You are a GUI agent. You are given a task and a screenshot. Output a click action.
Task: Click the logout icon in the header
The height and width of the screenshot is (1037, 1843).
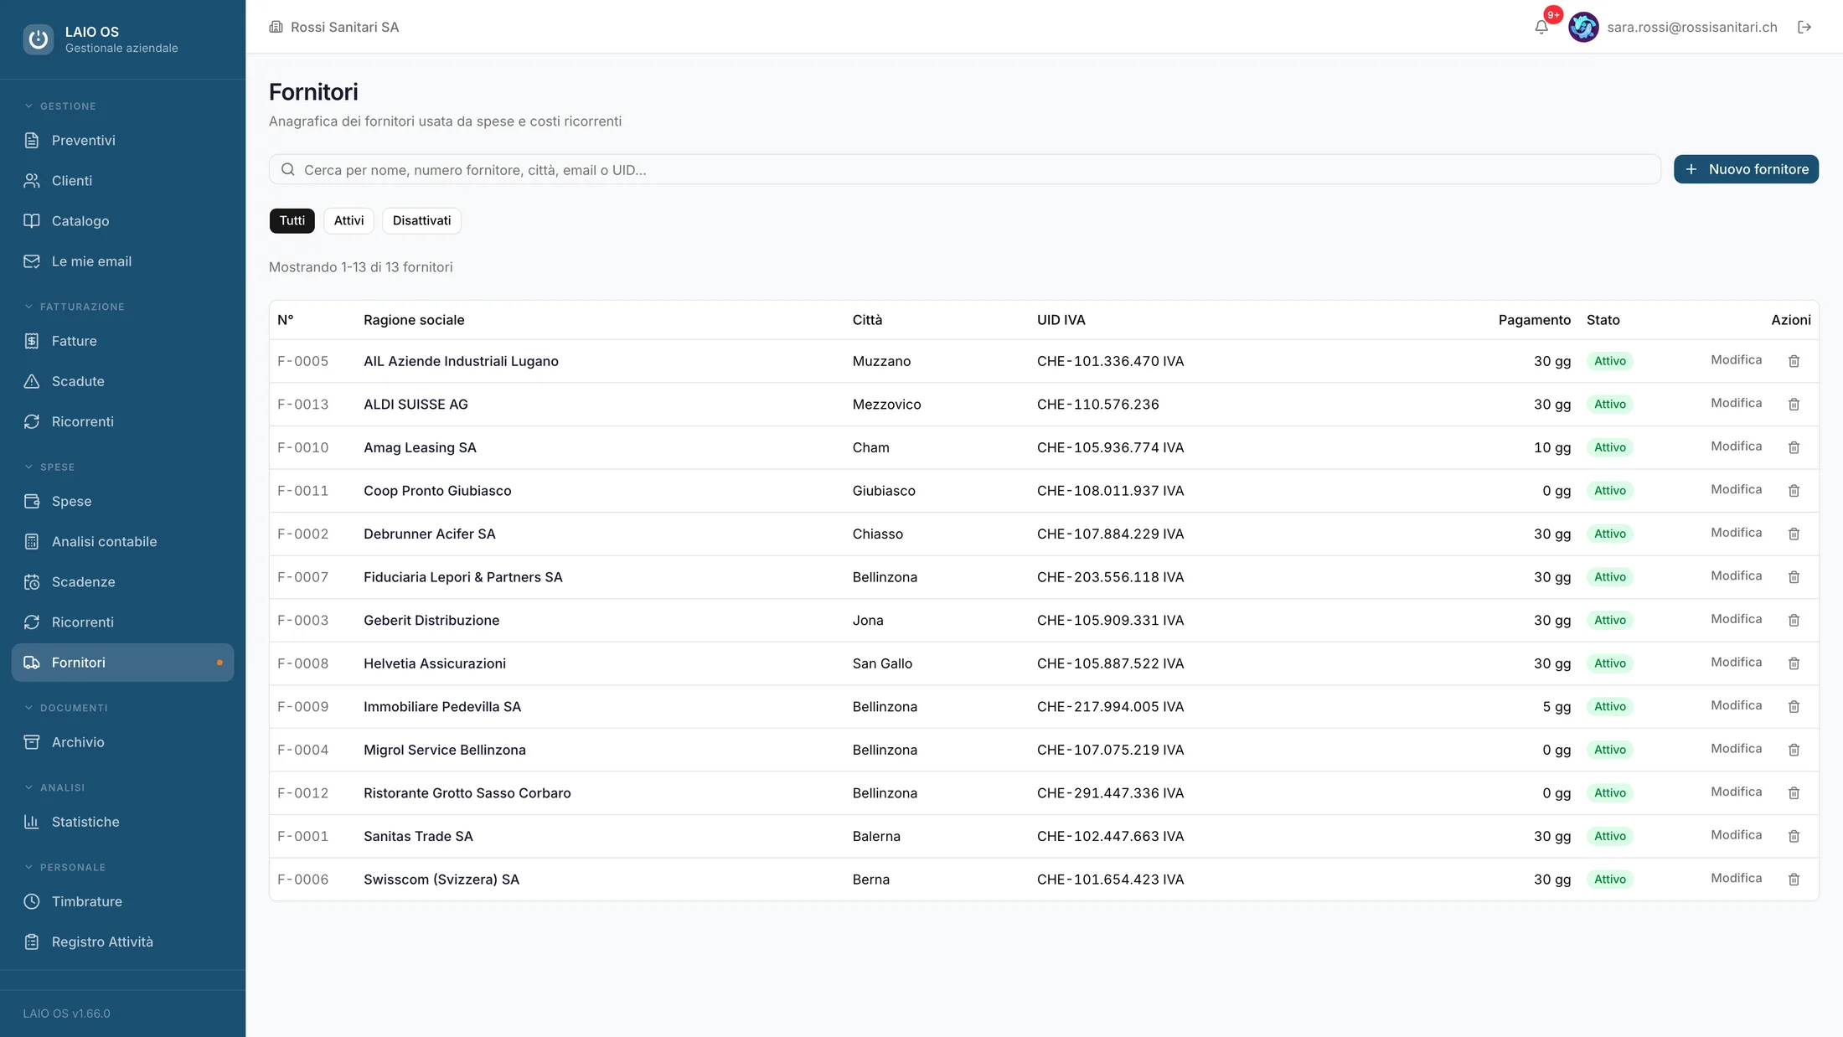[x=1804, y=27]
